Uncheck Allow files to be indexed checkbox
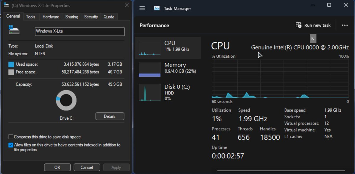The image size is (355, 174). [x=11, y=145]
